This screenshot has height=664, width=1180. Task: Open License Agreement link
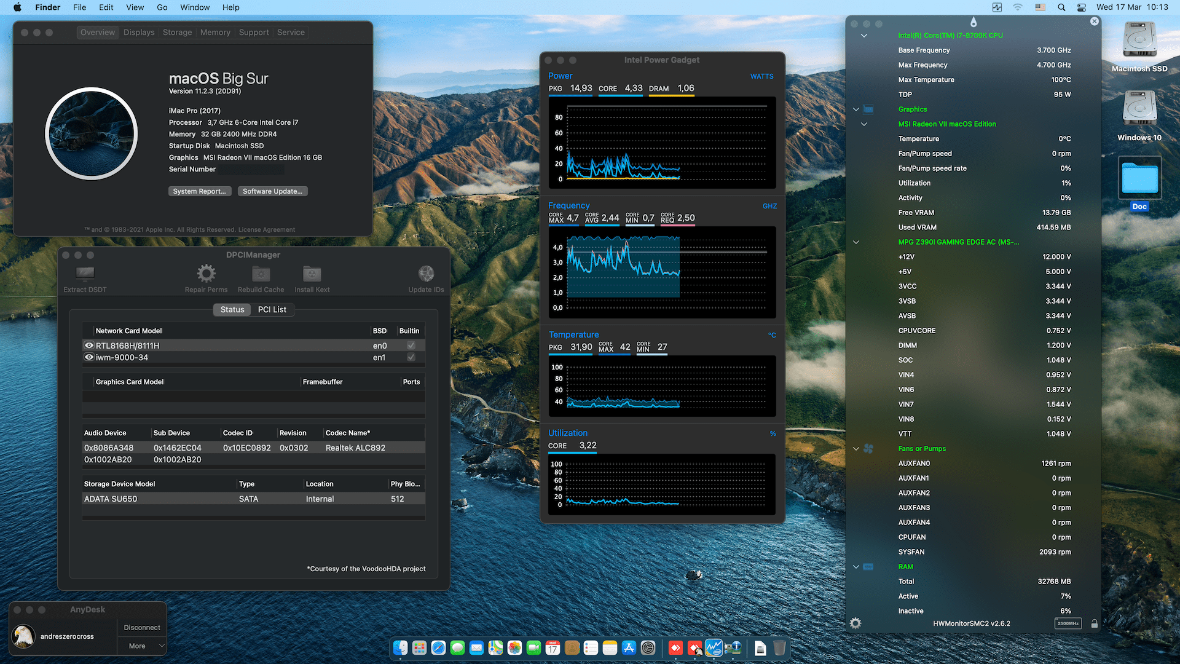tap(267, 230)
